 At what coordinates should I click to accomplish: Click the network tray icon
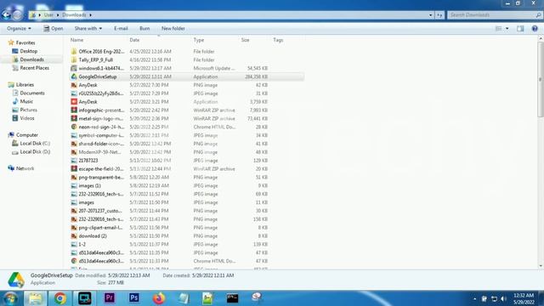[x=494, y=298]
